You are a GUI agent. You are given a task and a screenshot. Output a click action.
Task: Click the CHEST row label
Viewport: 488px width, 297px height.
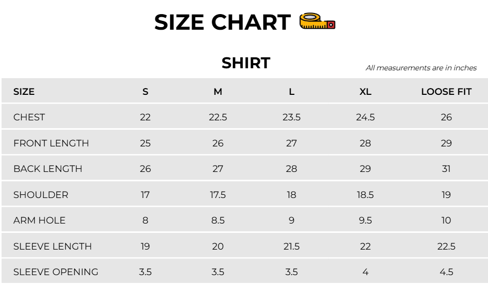click(29, 117)
